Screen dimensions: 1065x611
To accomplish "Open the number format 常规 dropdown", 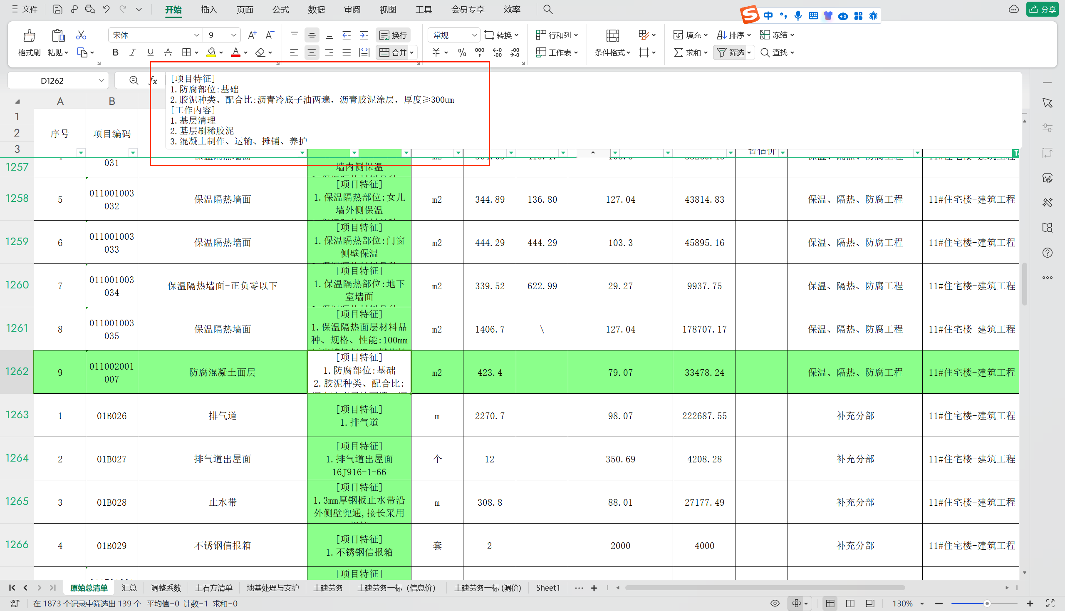I will pos(474,35).
